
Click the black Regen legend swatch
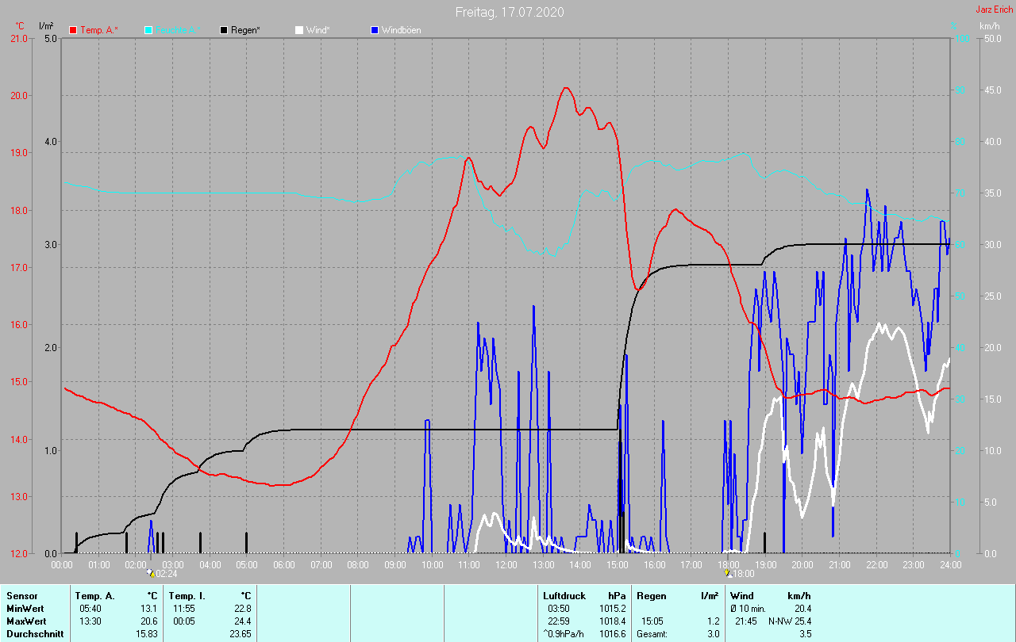(x=224, y=30)
